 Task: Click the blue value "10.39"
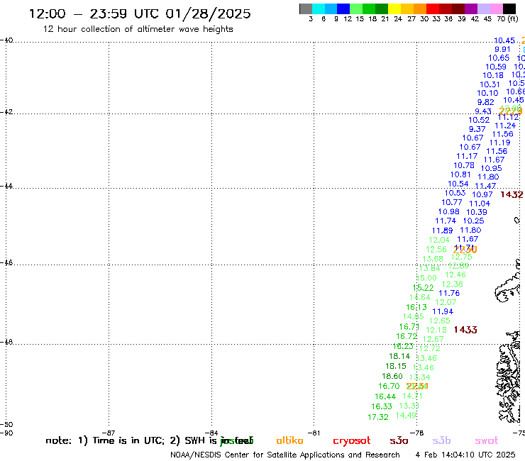point(477,212)
